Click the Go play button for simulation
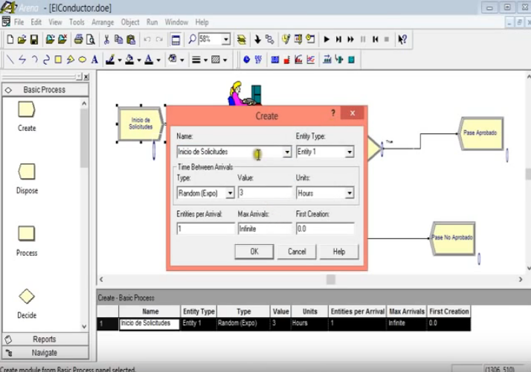 point(326,39)
